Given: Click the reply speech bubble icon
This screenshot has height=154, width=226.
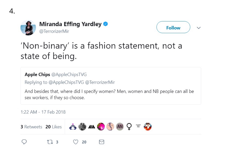Looking at the screenshot, I should coord(24,142).
